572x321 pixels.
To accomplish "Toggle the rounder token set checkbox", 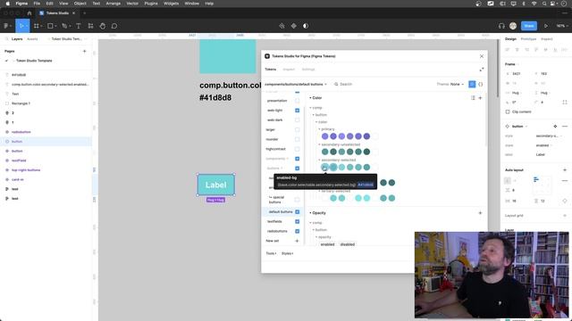I will pyautogui.click(x=297, y=139).
